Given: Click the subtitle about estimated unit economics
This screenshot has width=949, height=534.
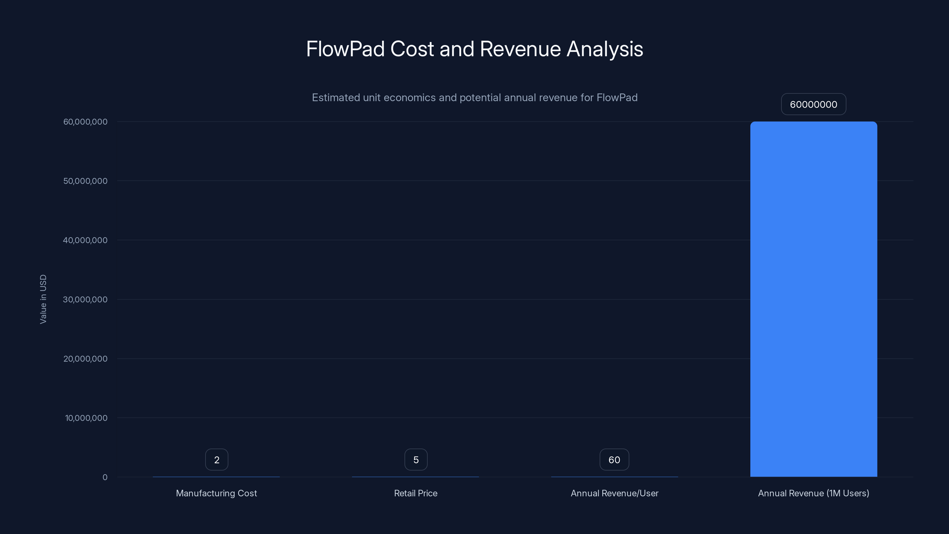Looking at the screenshot, I should coord(475,98).
